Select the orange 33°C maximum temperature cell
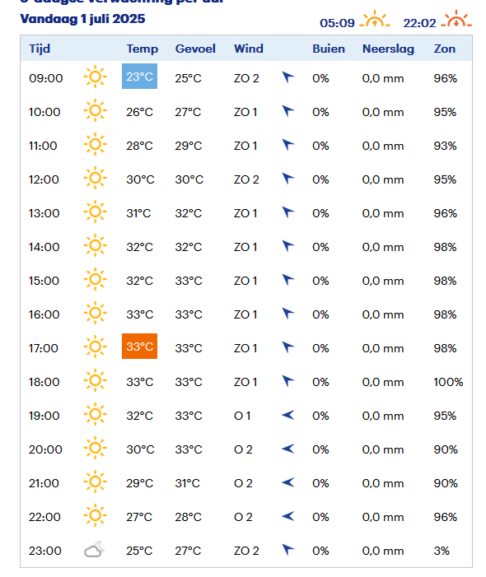This screenshot has width=486, height=577. 139,346
